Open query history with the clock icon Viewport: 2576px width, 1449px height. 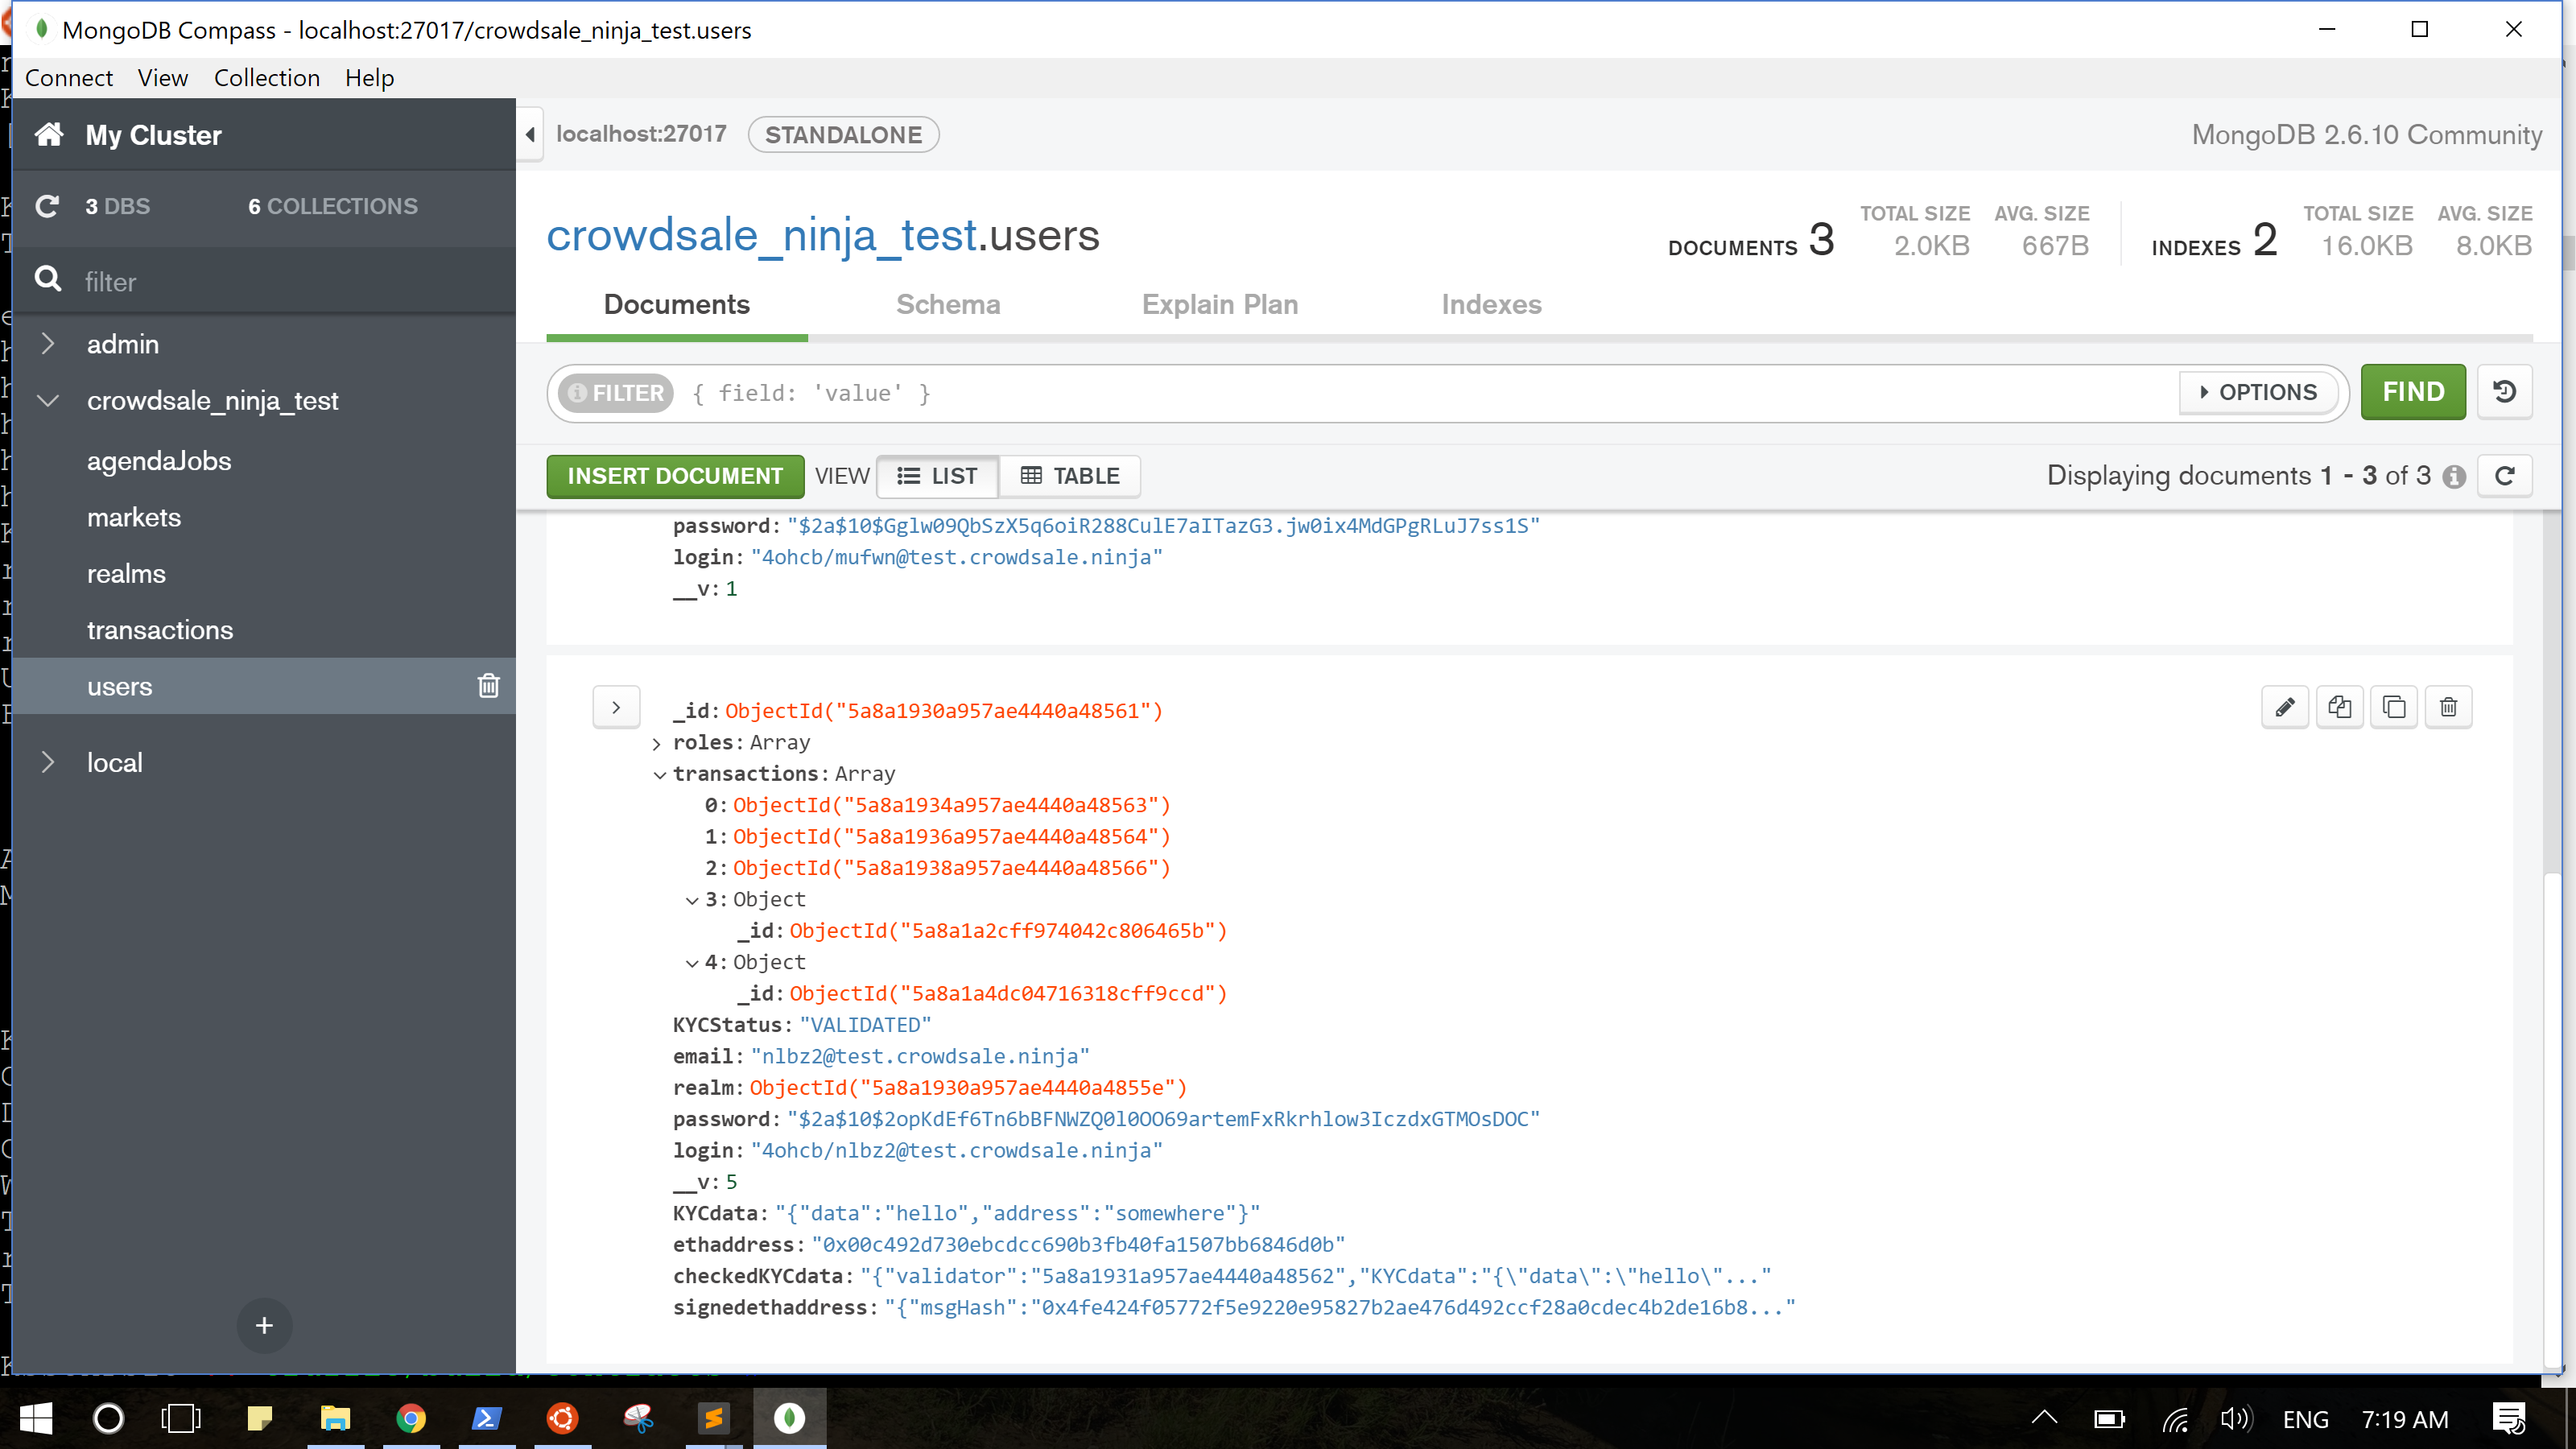2504,391
